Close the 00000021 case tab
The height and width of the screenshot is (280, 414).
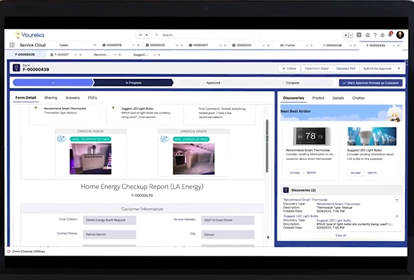pos(225,45)
